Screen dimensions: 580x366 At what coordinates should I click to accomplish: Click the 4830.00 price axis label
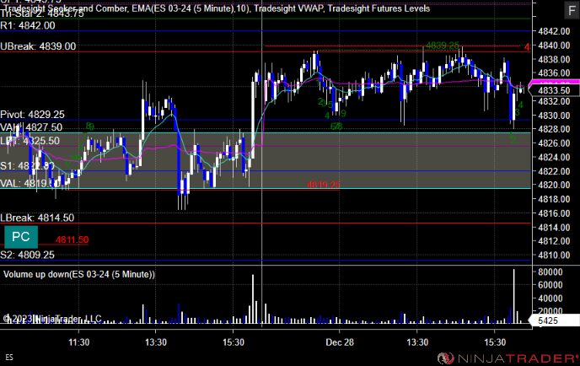coord(554,116)
